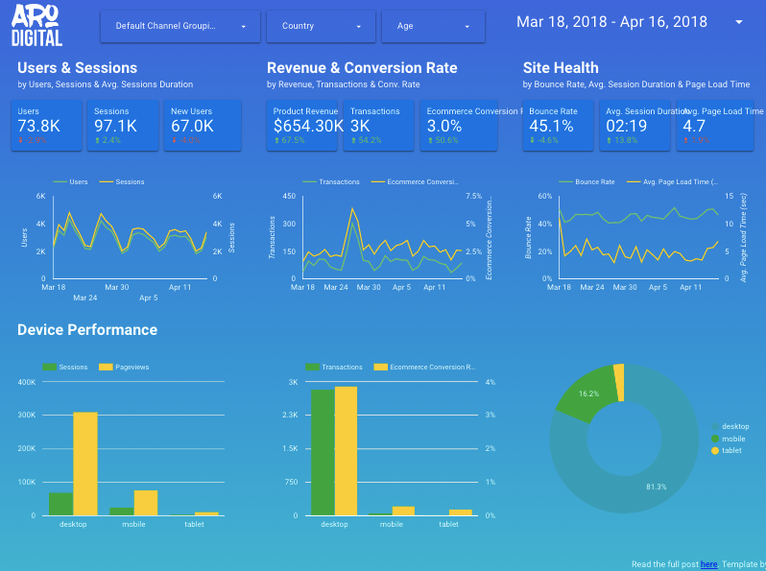Viewport: 766px width, 571px height.
Task: Select the Users scorecard
Action: (x=46, y=126)
